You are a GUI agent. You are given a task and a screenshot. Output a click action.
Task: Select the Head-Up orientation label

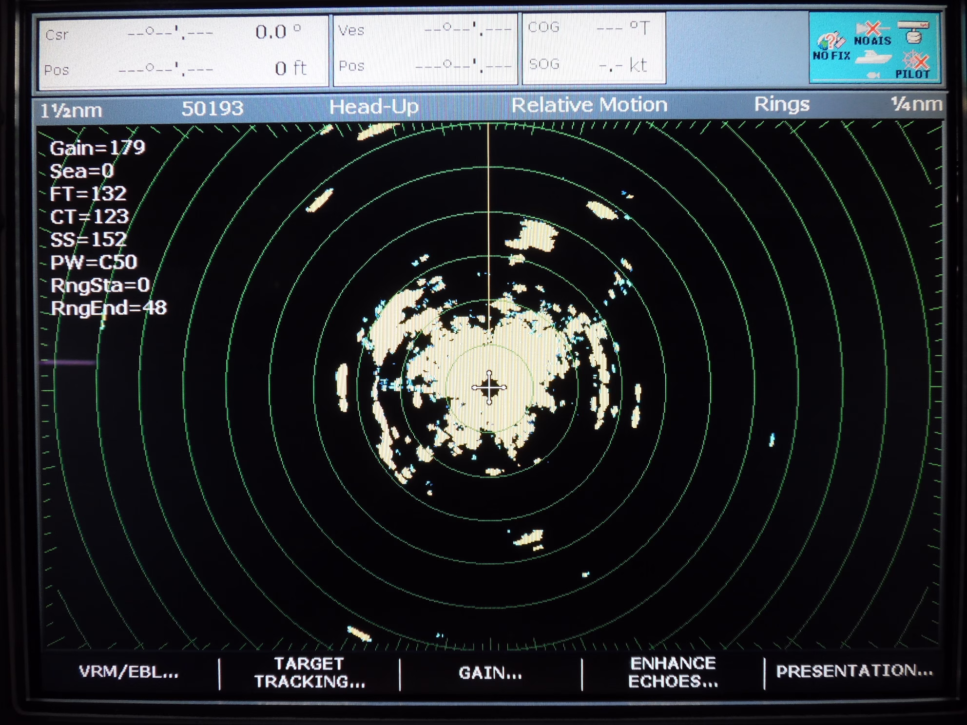(x=374, y=107)
